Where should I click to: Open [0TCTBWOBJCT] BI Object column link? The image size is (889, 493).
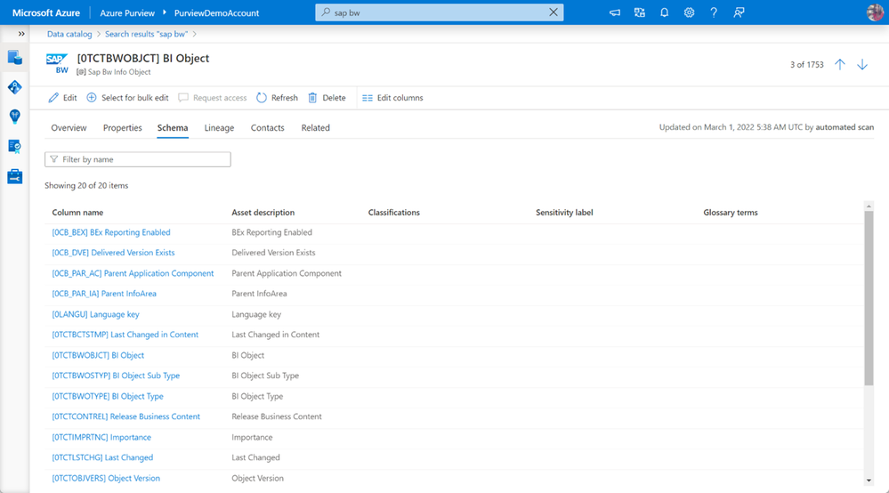[x=98, y=355]
